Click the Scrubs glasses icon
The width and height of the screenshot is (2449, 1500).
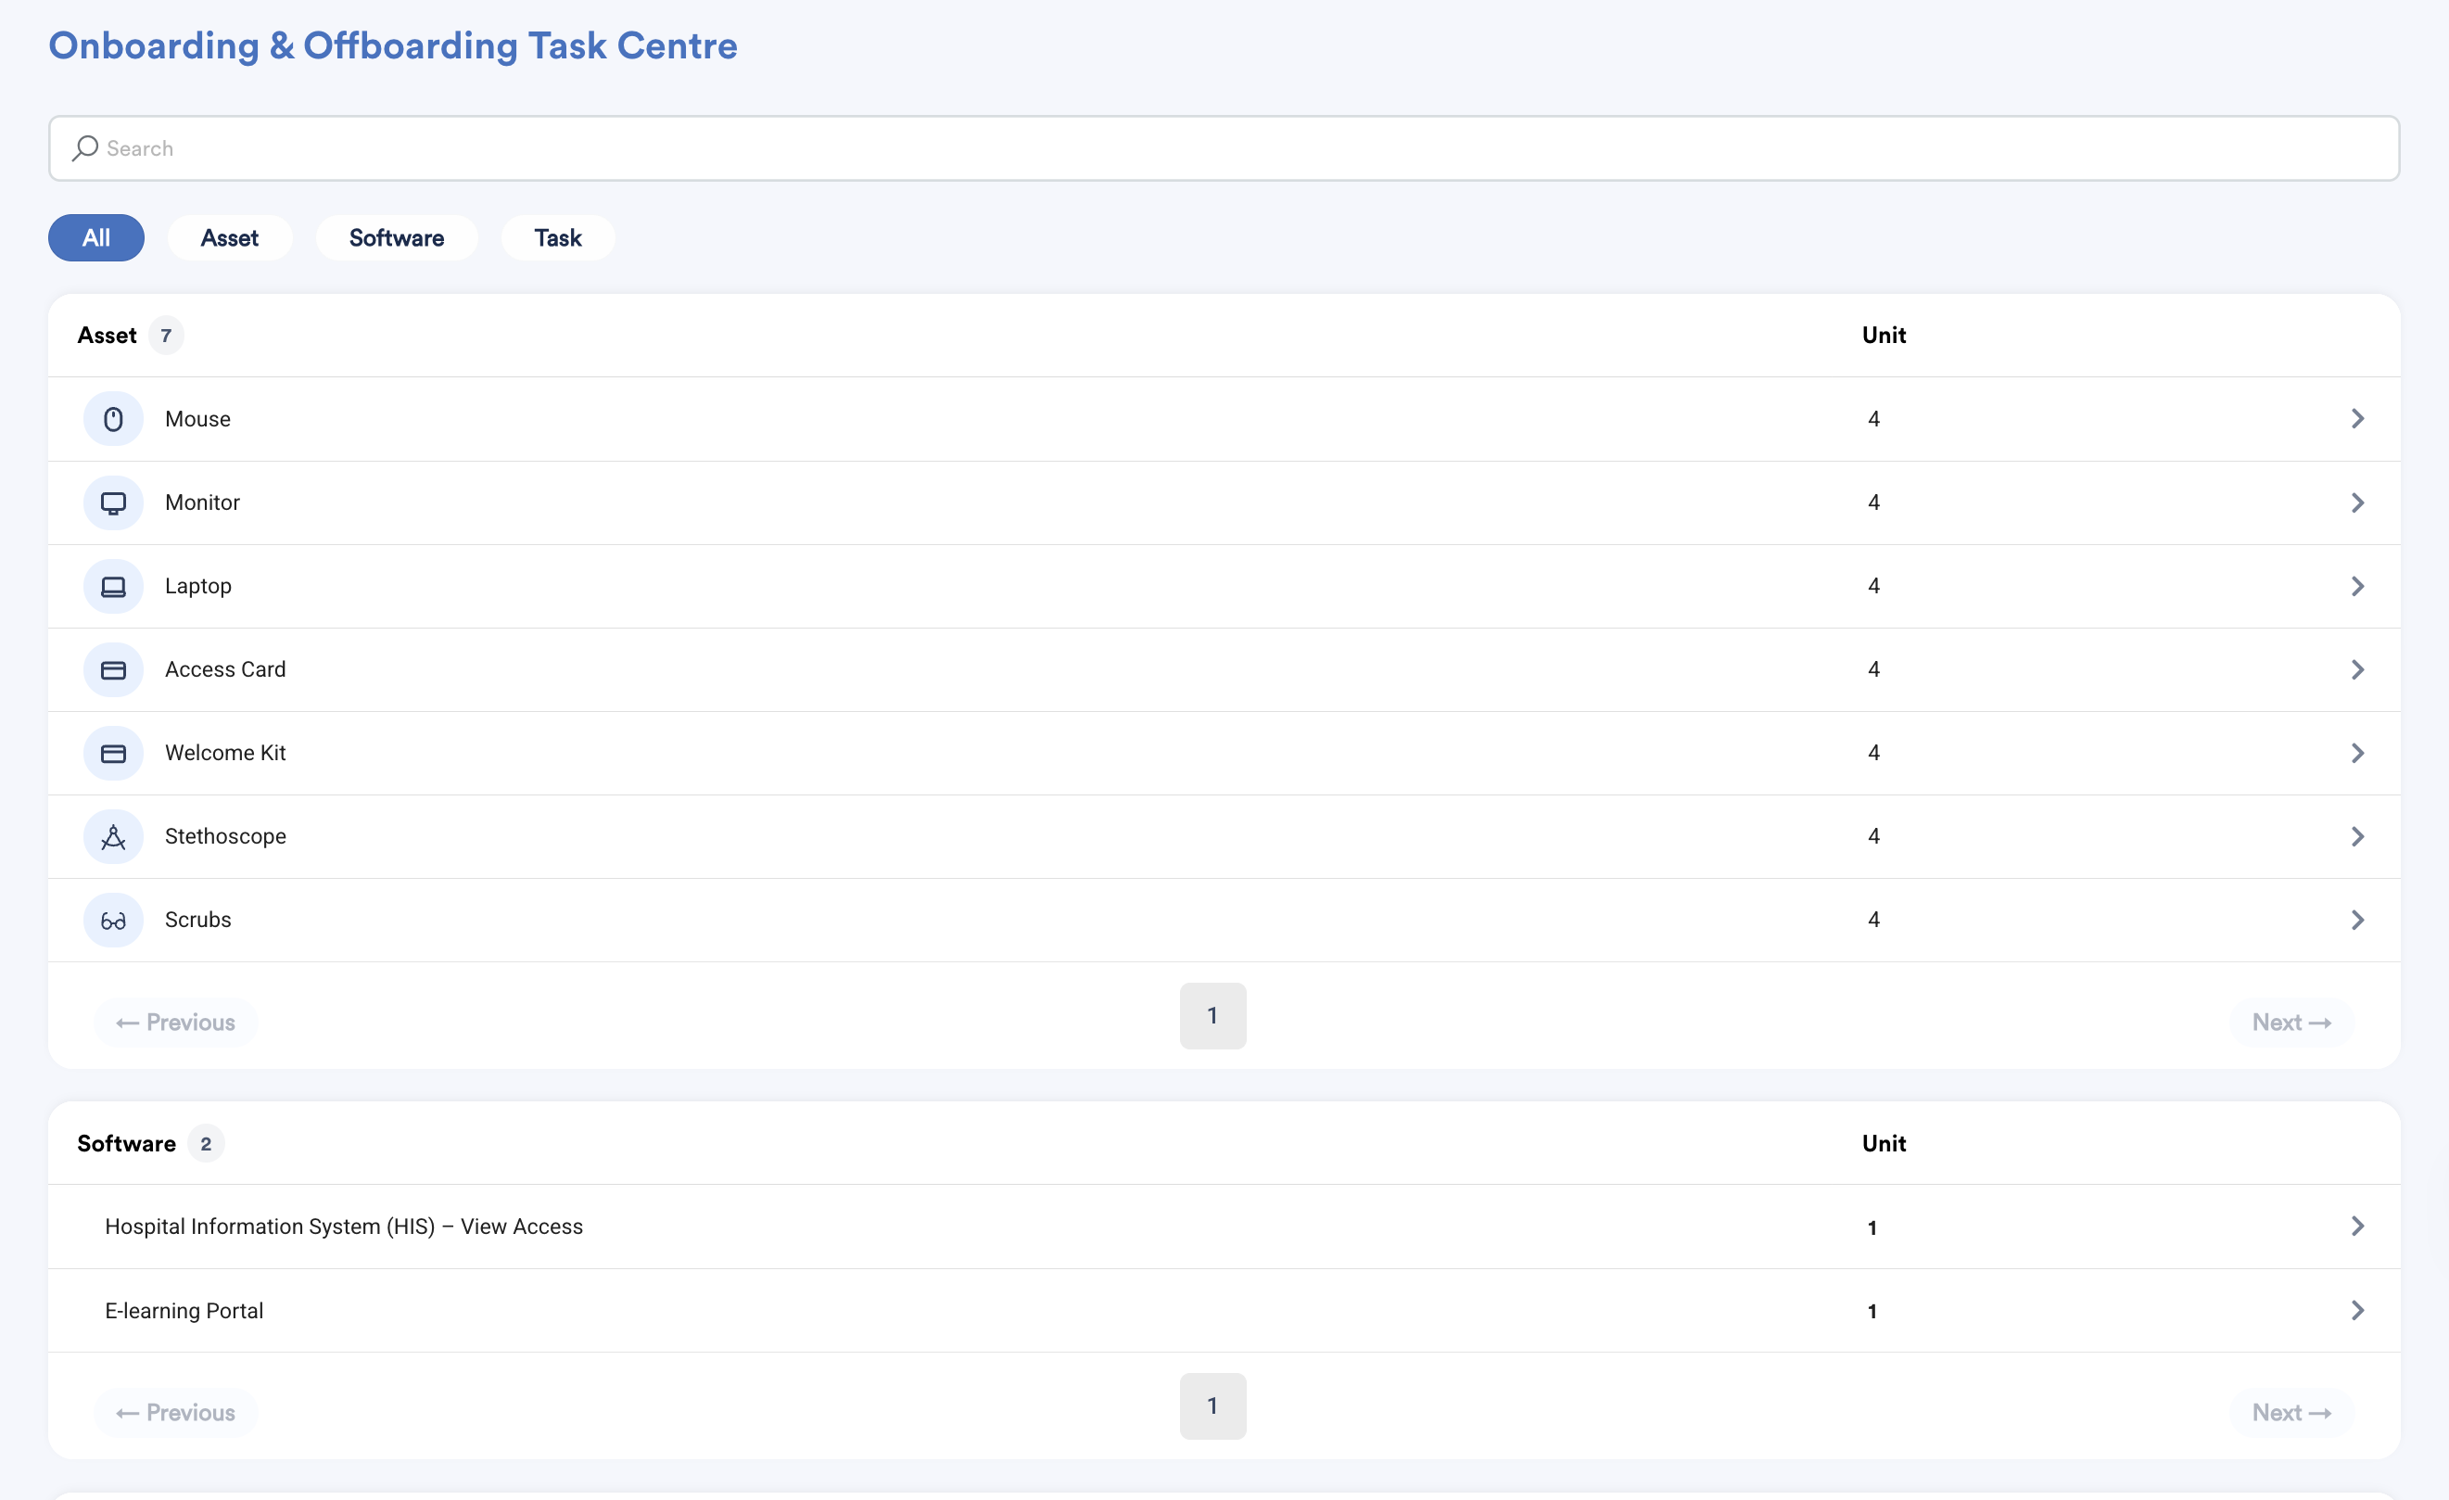pos(113,920)
